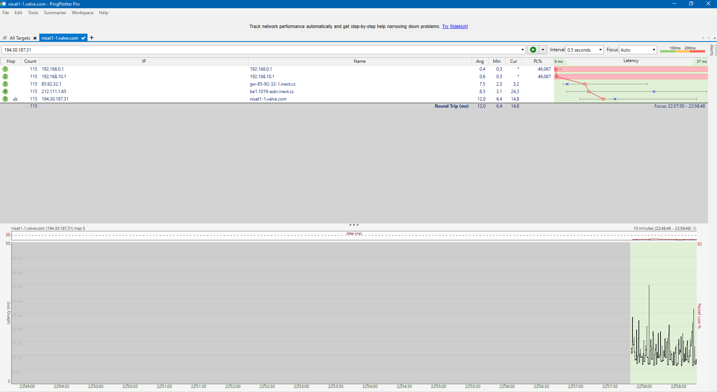The width and height of the screenshot is (717, 392).
Task: Open the Interval dropdown showing 0,5 seconds
Action: (584, 50)
